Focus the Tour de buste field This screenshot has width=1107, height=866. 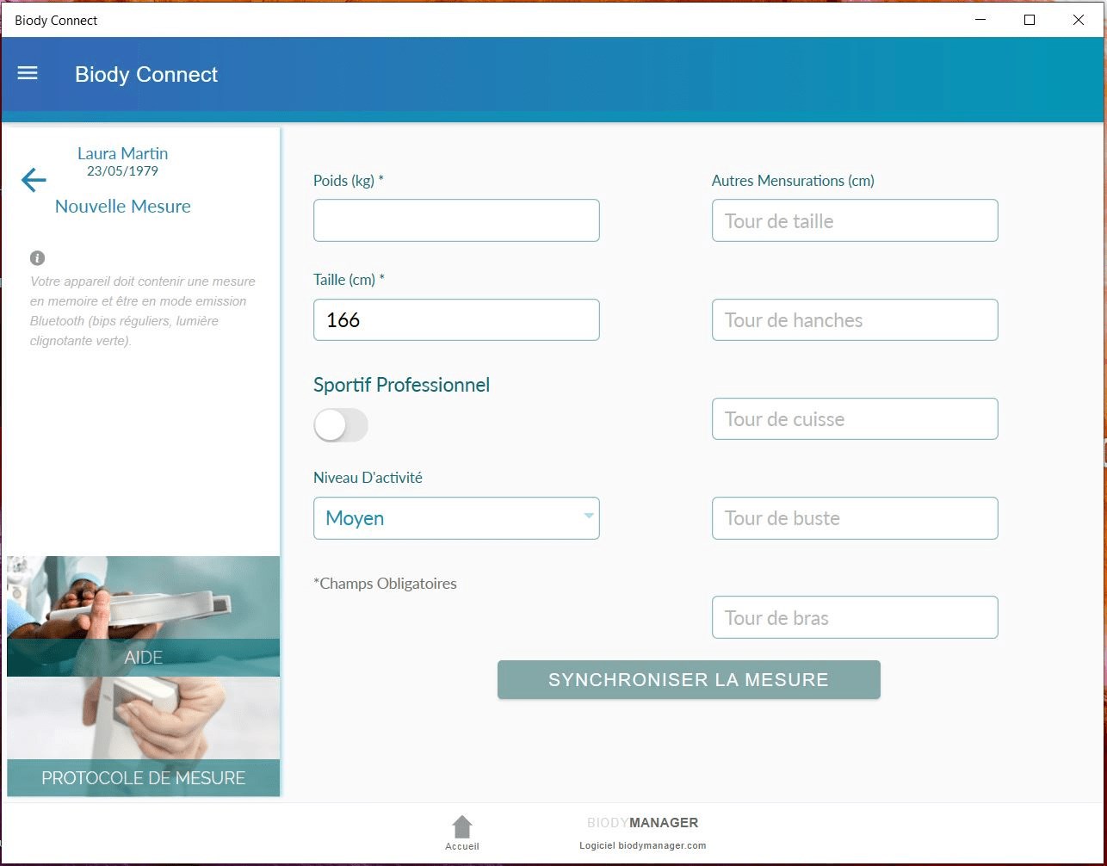click(x=855, y=518)
